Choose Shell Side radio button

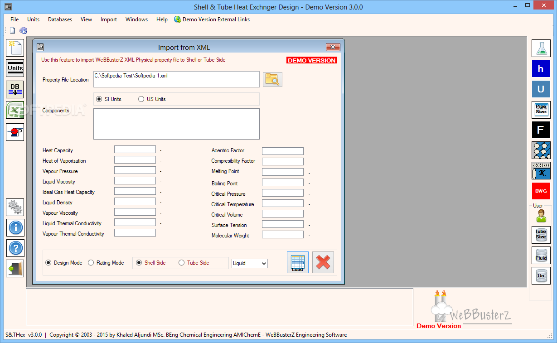point(139,263)
